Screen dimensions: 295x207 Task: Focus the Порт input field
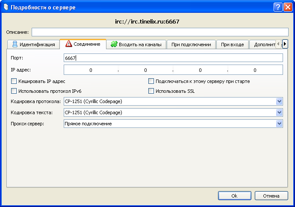pos(173,58)
